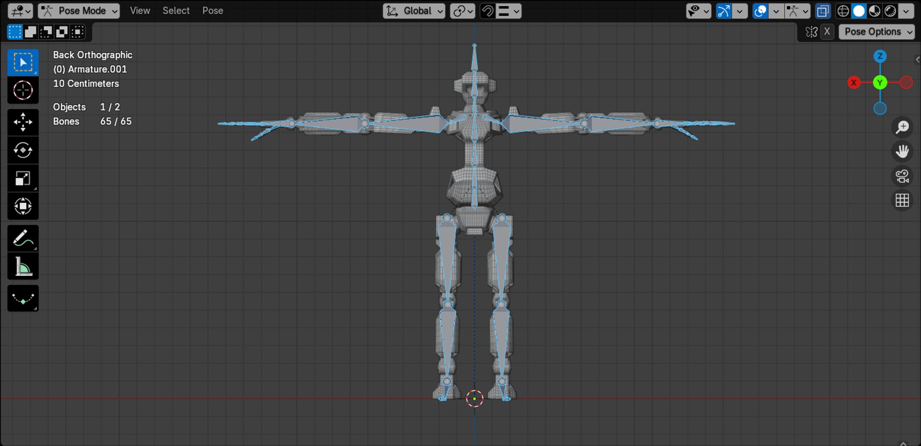921x446 pixels.
Task: Toggle camera view with camera icon
Action: click(x=902, y=176)
